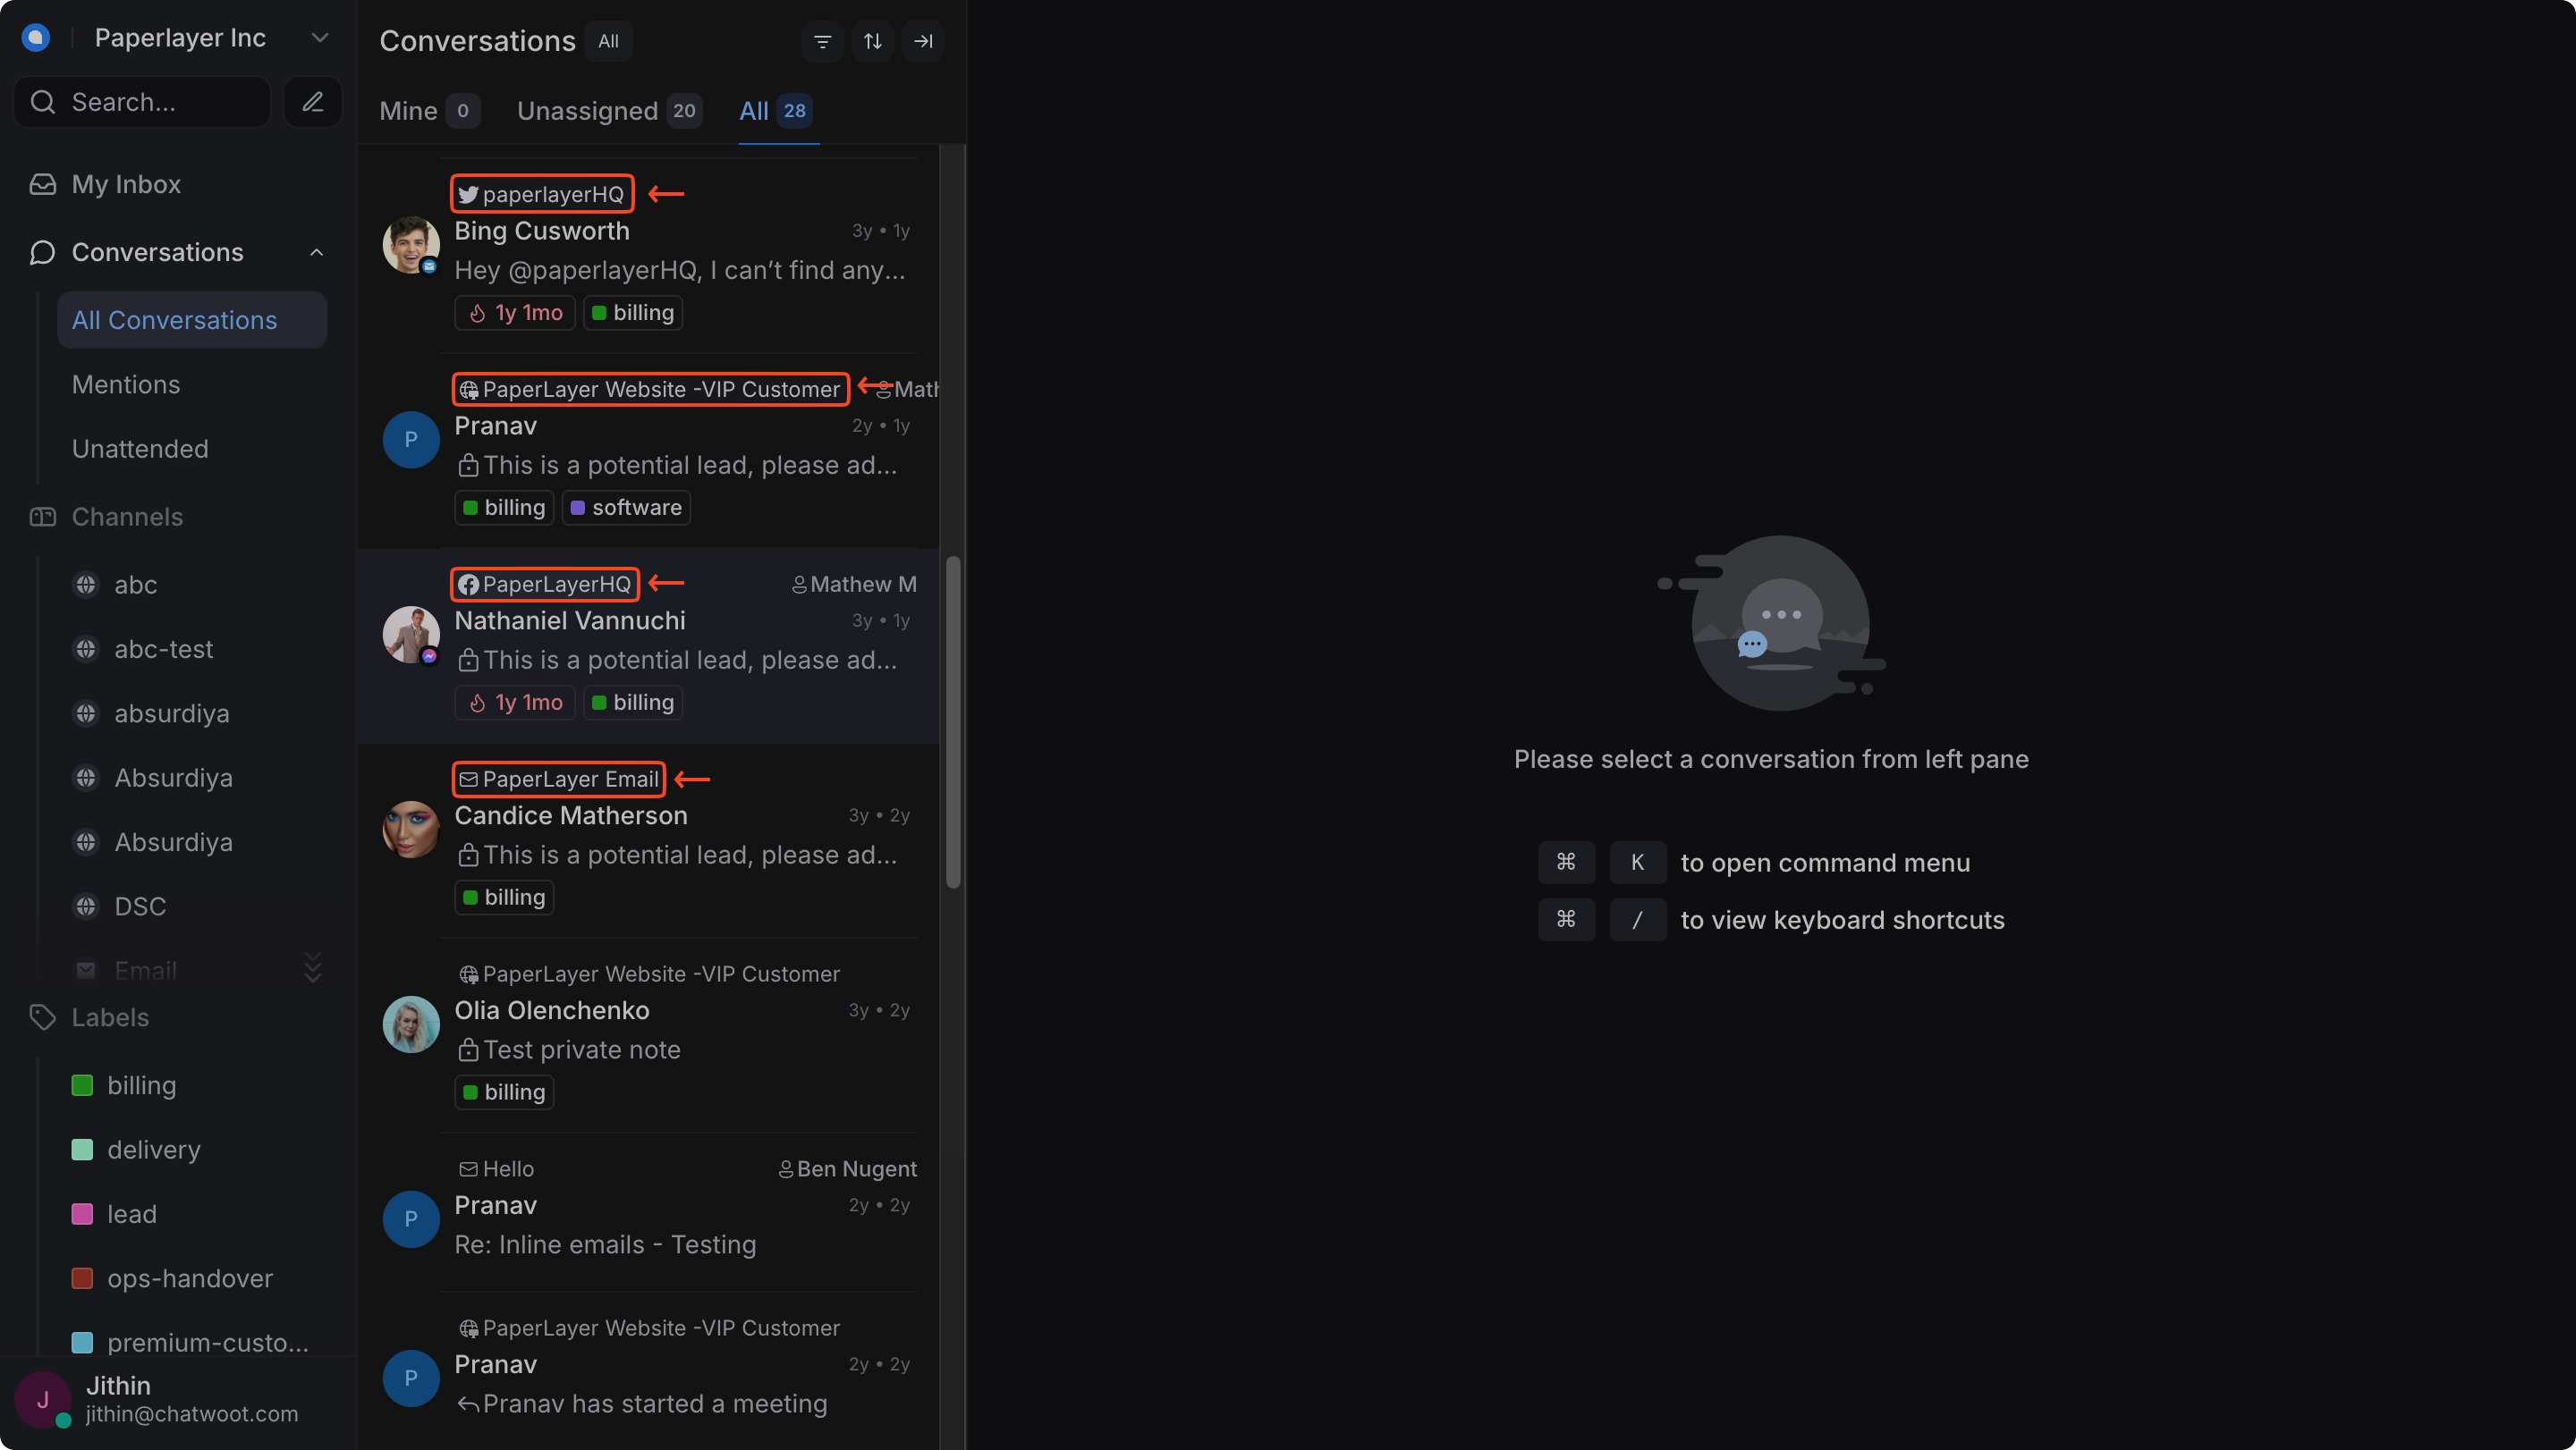Switch to the All 28 tab

coord(776,111)
